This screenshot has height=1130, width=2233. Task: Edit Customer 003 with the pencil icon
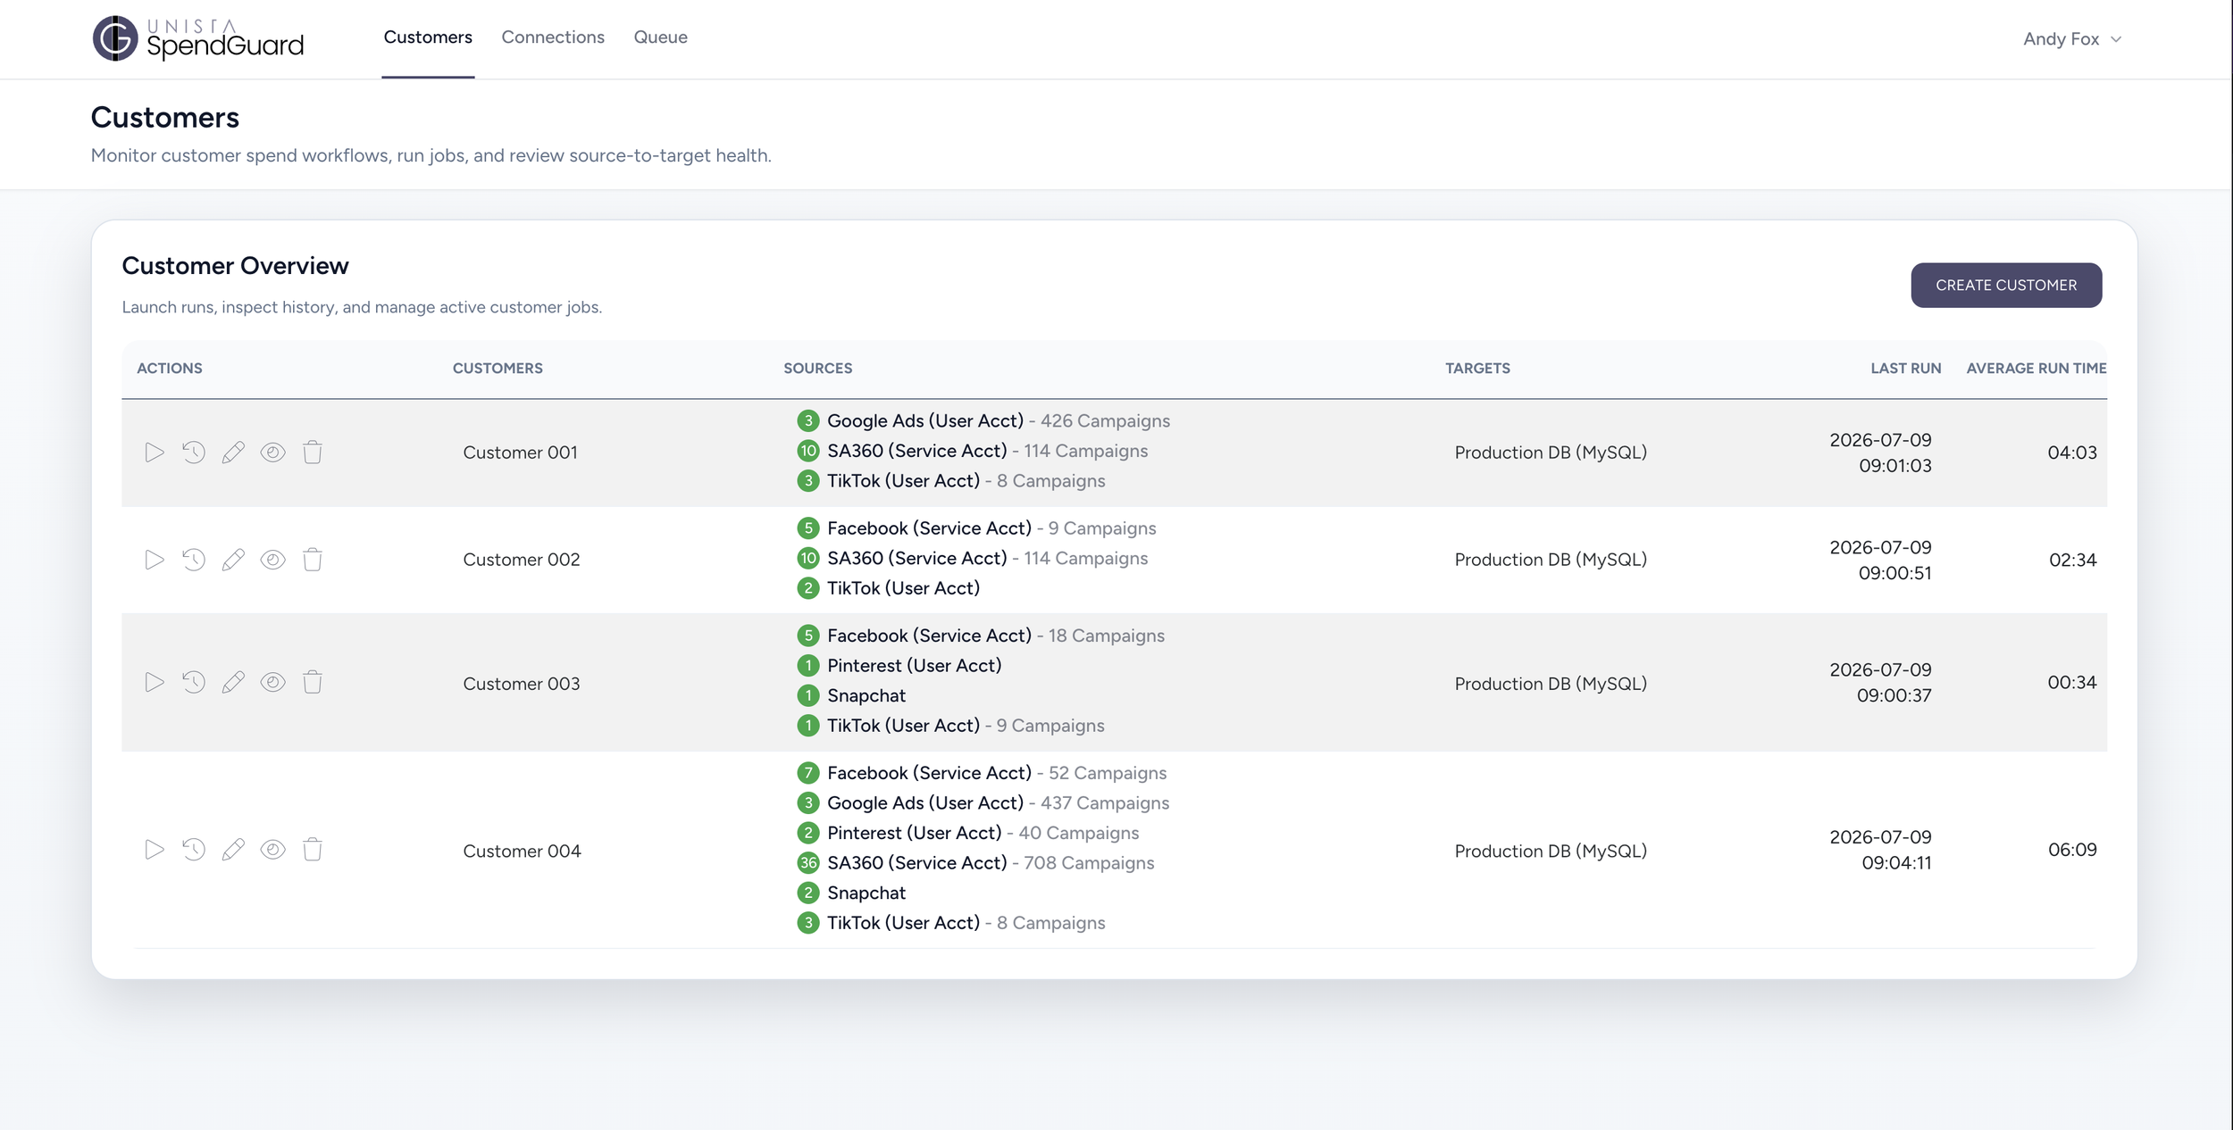pos(233,683)
